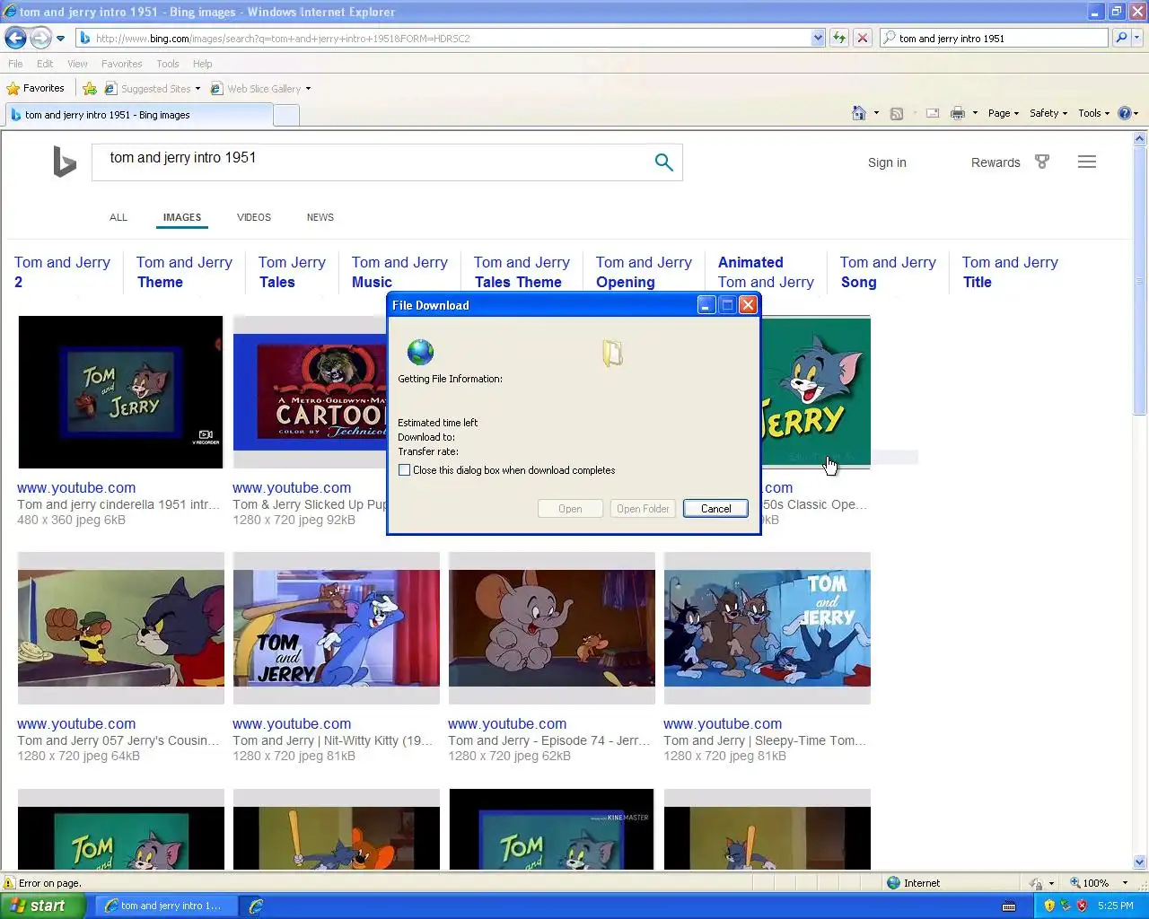This screenshot has width=1149, height=919.
Task: Expand the Tools command bar menu
Action: (1093, 113)
